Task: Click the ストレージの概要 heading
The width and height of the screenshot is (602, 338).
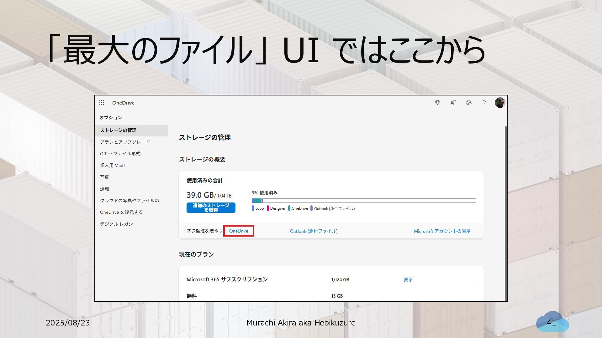Action: 202,159
